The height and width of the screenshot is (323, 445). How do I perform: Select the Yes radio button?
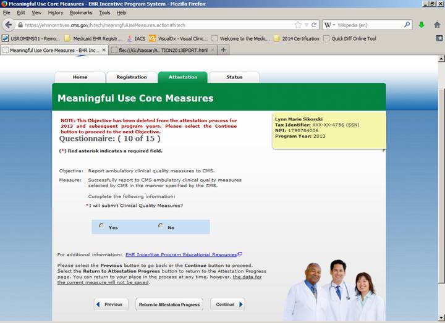(102, 226)
